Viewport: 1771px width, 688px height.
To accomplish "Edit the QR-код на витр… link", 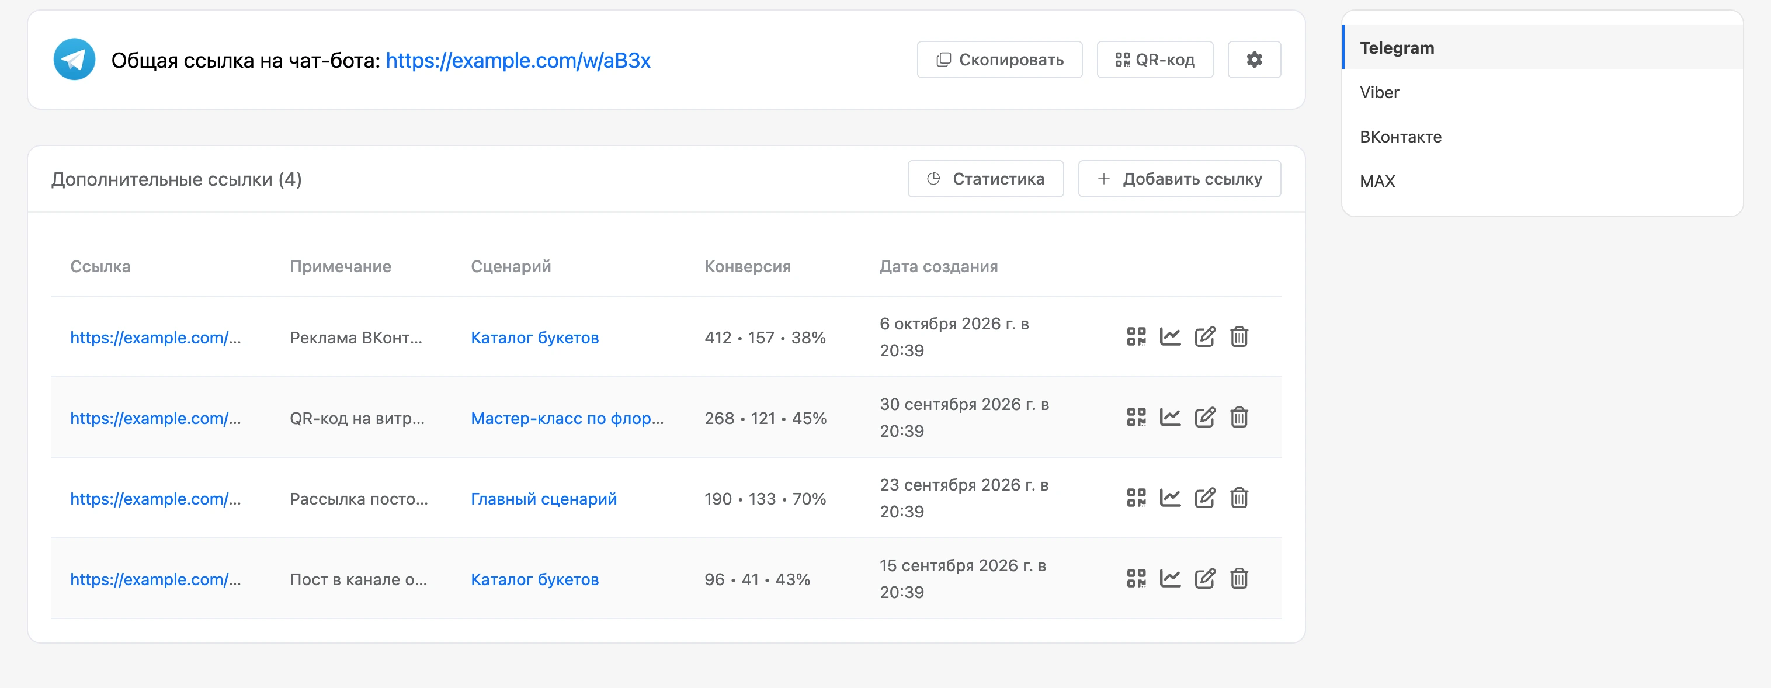I will tap(1204, 417).
